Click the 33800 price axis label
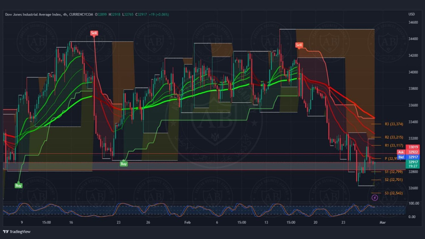425x239 pixels. [413, 89]
